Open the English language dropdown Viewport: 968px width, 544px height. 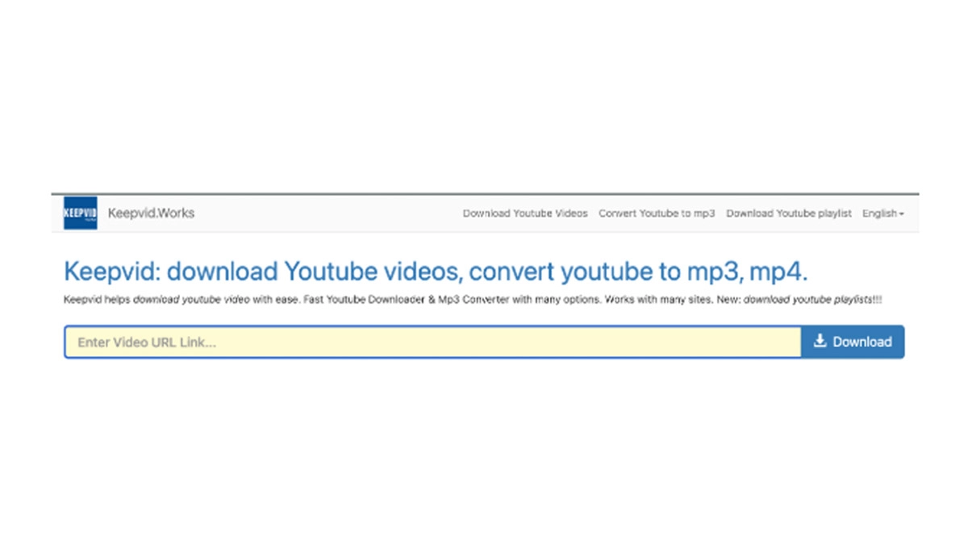[882, 214]
